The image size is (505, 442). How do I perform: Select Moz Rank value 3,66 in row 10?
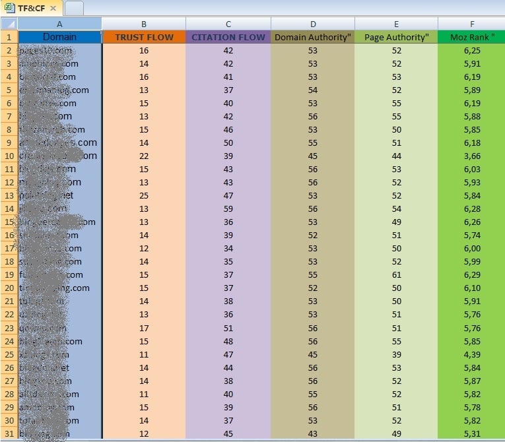(471, 156)
